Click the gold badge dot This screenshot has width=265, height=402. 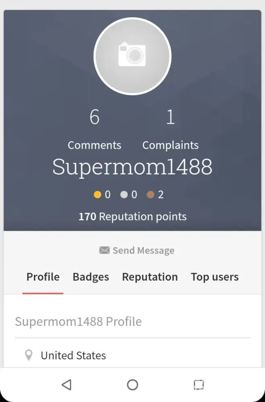(97, 195)
